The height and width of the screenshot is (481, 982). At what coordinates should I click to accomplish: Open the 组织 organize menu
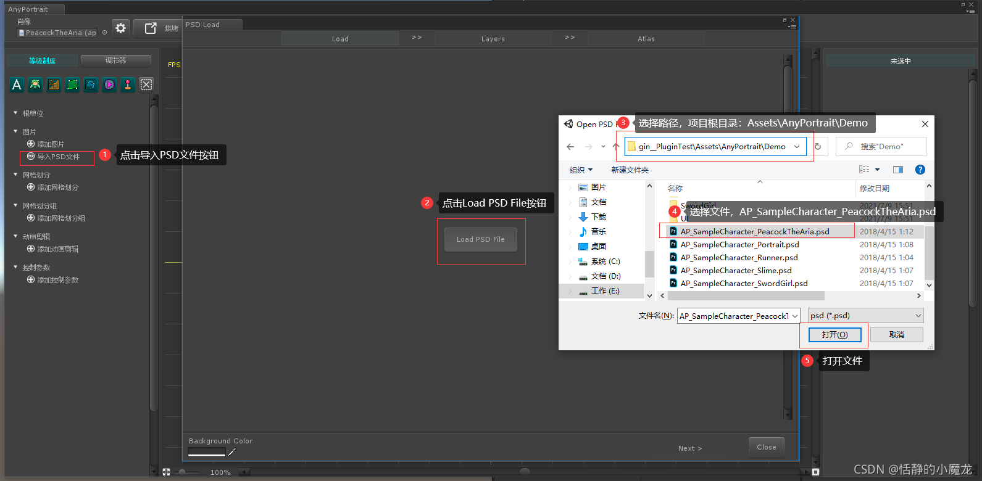(x=581, y=170)
